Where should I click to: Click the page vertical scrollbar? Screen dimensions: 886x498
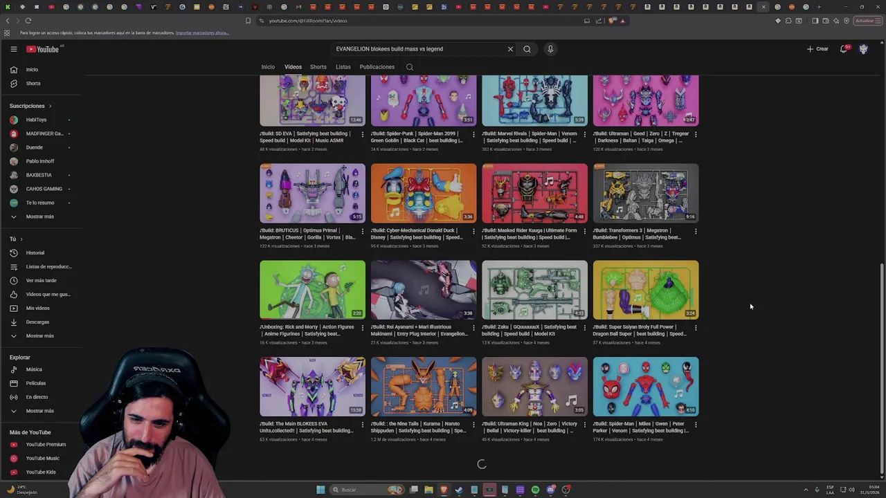pos(881,367)
